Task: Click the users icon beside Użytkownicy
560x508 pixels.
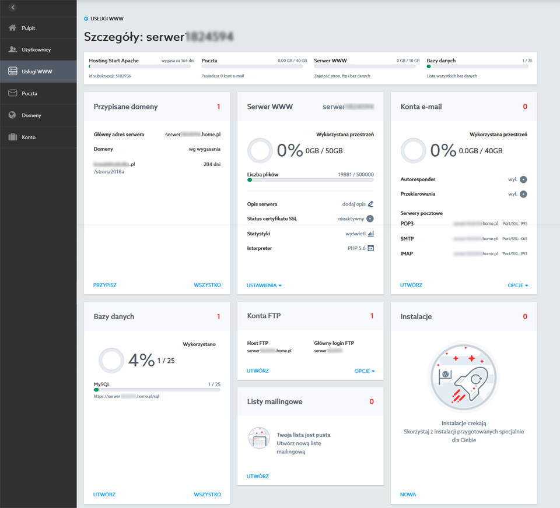Action: point(12,50)
